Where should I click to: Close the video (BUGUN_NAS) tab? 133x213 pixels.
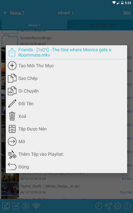(69, 25)
